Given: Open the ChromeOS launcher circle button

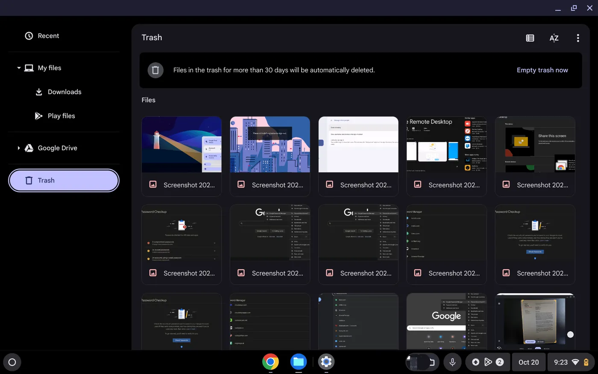Looking at the screenshot, I should (12, 362).
